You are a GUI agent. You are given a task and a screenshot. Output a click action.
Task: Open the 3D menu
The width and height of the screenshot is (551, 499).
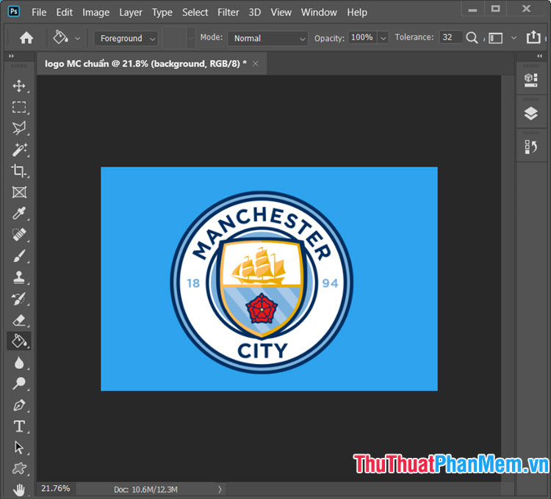click(255, 12)
